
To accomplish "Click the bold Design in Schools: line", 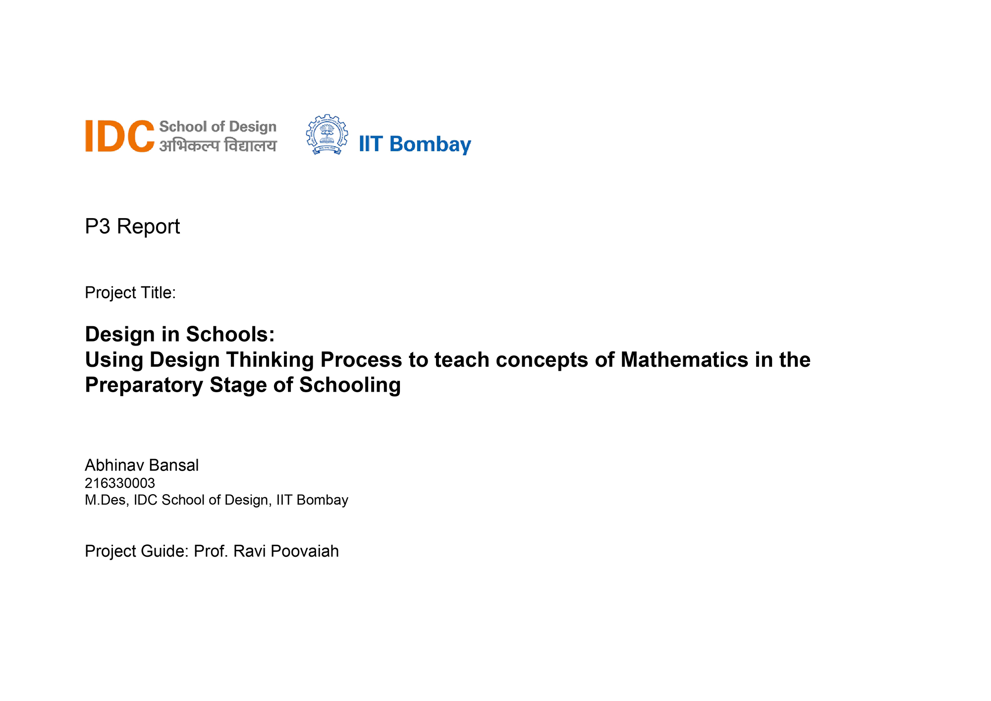I will [180, 334].
